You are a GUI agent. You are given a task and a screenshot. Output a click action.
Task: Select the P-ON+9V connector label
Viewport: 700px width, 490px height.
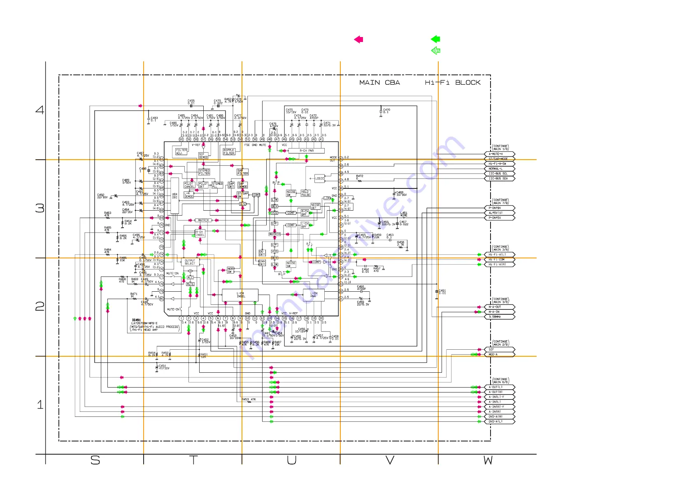499,208
